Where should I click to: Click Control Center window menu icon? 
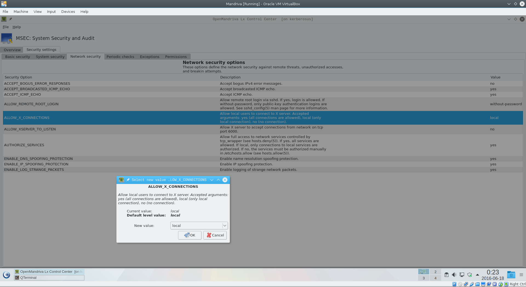[x=4, y=19]
